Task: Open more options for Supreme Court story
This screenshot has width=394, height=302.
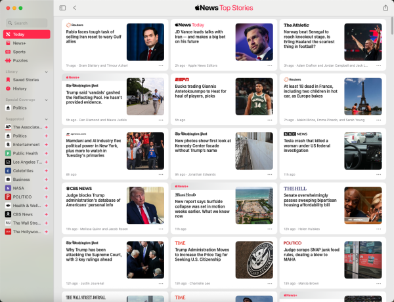Action: point(161,284)
